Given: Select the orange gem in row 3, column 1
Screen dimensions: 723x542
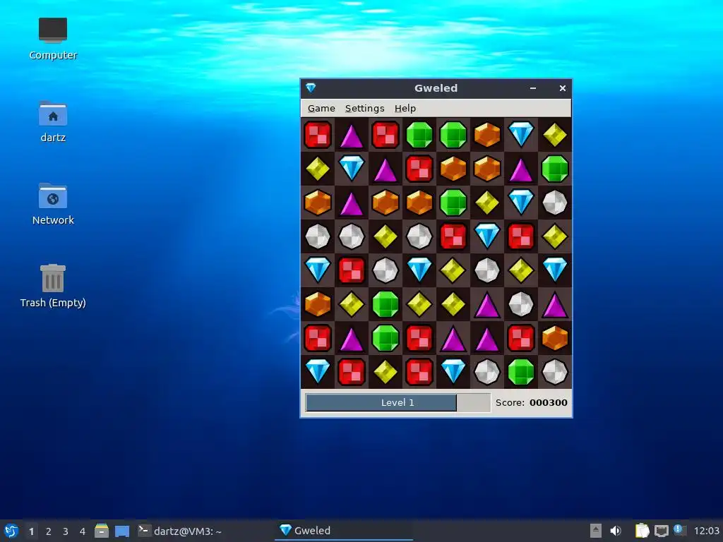Looking at the screenshot, I should 318,203.
